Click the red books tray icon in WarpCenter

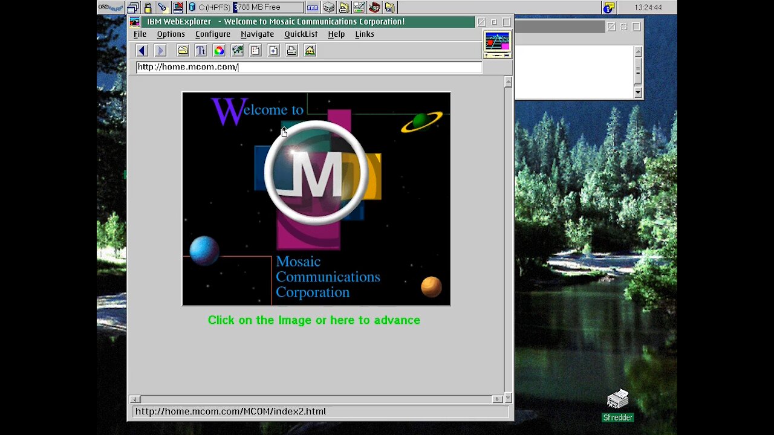point(374,8)
